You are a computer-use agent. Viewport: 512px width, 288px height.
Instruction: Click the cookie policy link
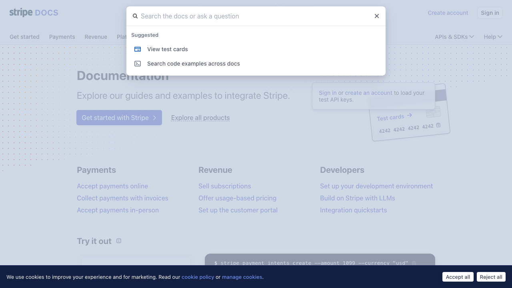[x=198, y=277]
